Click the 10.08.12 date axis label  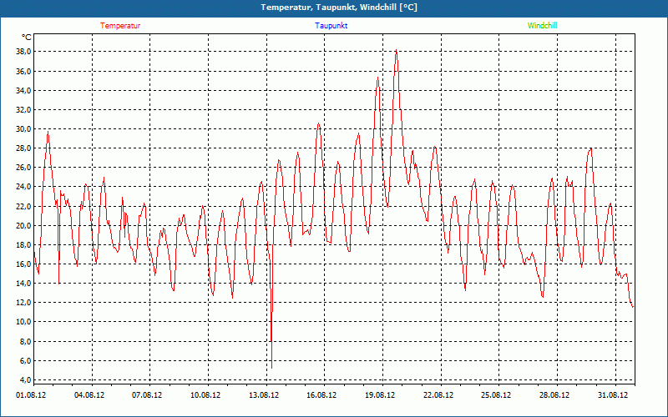tap(205, 394)
